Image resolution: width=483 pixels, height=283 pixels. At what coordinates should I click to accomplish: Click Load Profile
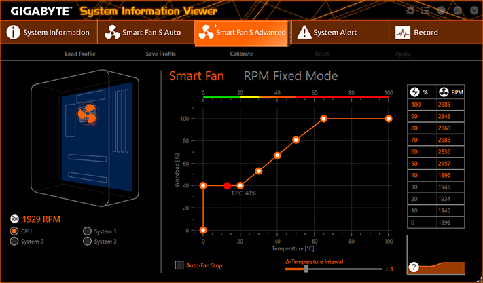pyautogui.click(x=80, y=54)
